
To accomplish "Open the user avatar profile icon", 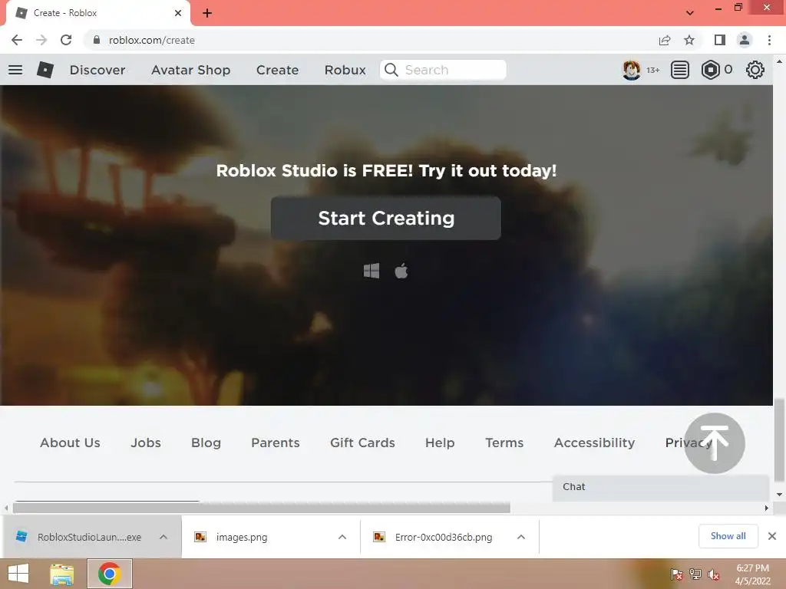I will click(631, 70).
